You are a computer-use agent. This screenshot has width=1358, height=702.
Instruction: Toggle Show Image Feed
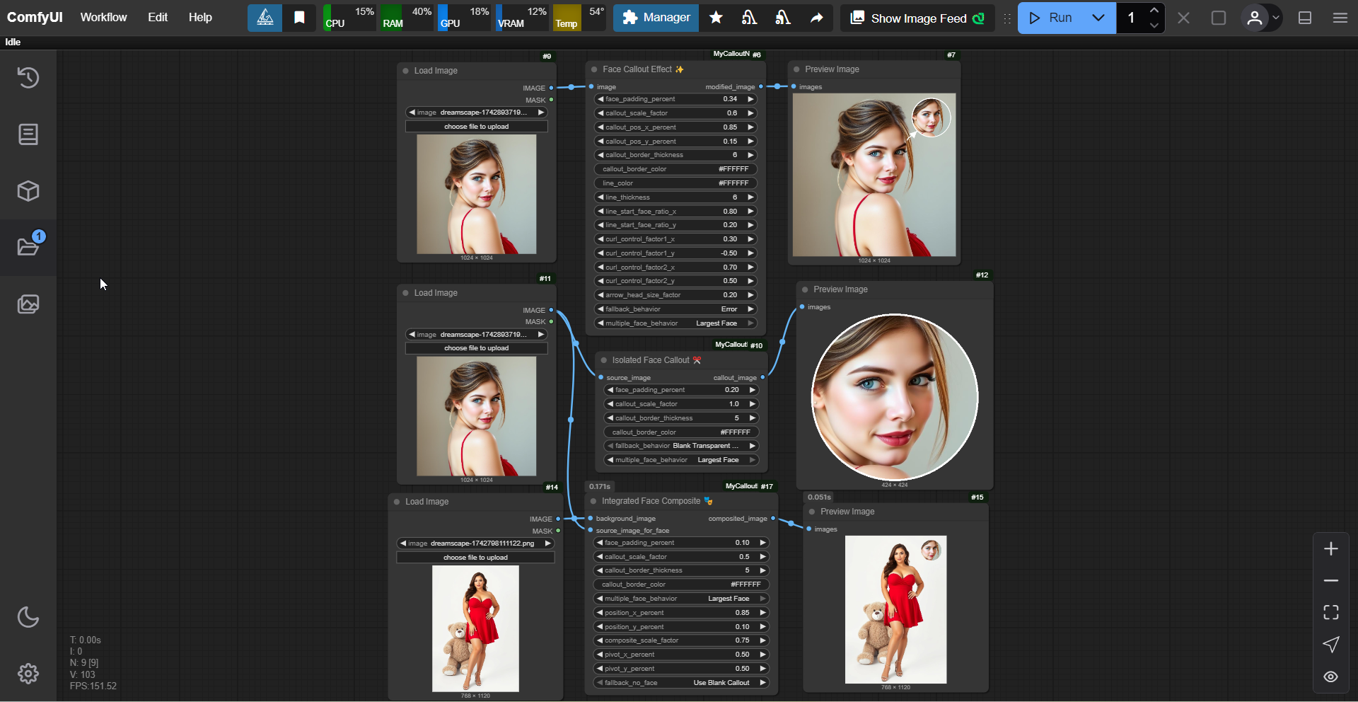point(917,18)
